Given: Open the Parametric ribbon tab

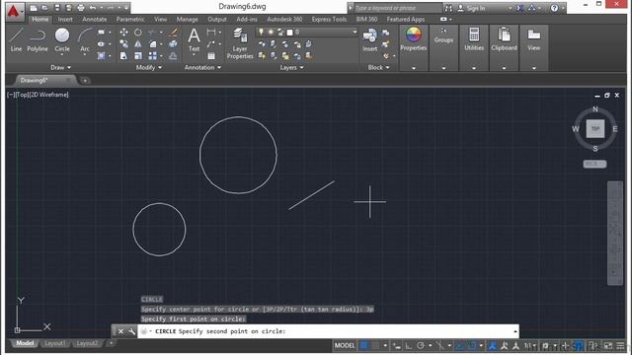Looking at the screenshot, I should point(130,19).
